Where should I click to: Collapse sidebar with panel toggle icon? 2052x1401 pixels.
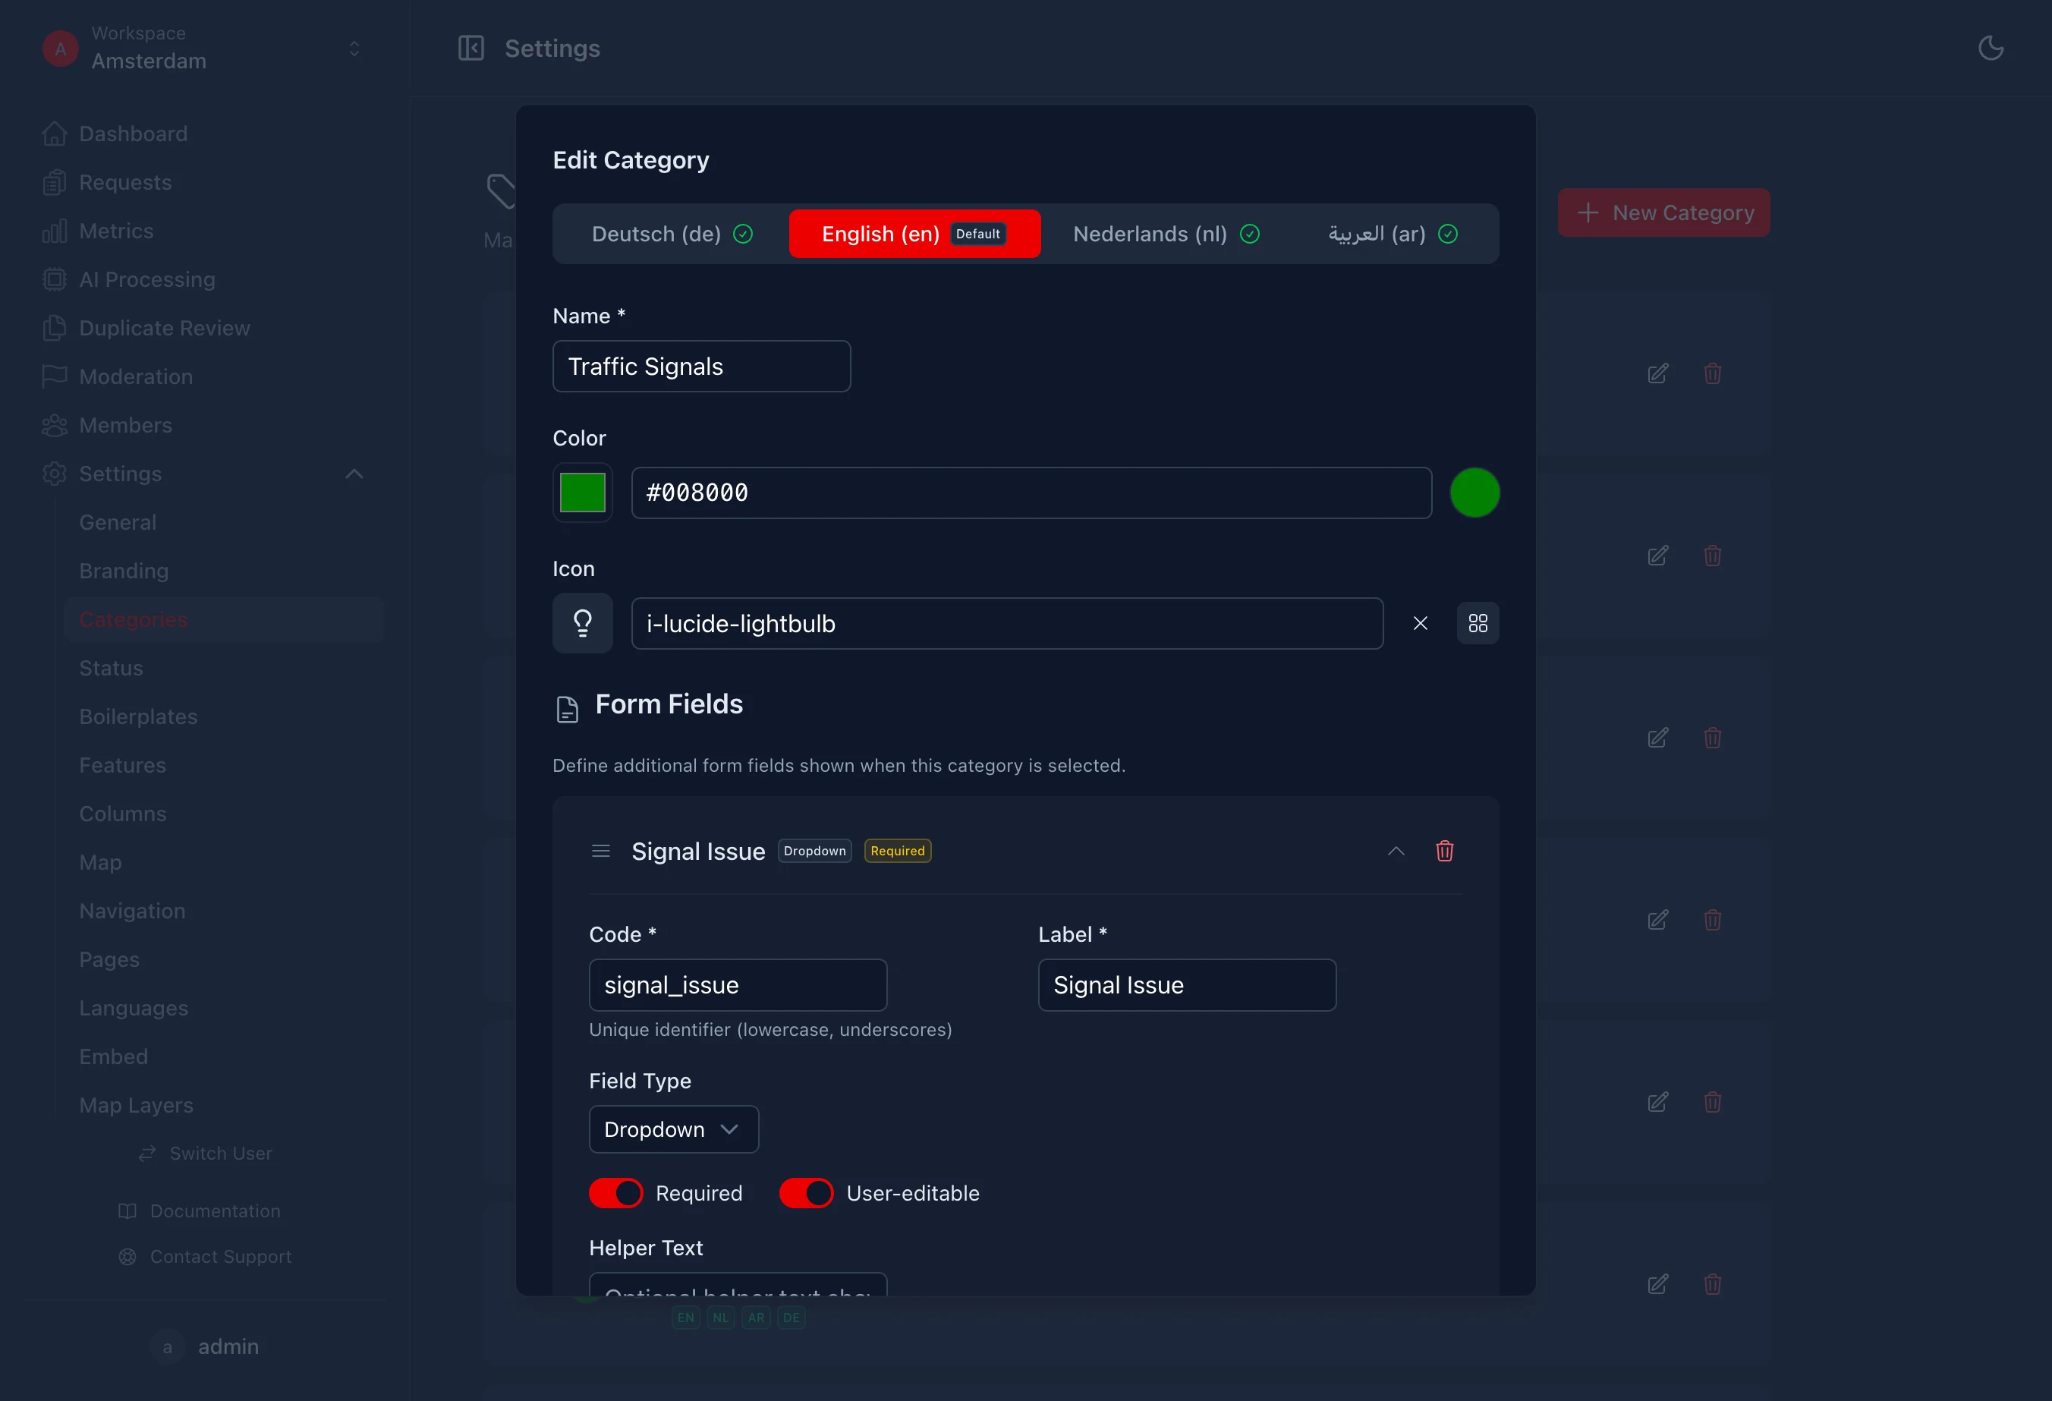tap(471, 48)
